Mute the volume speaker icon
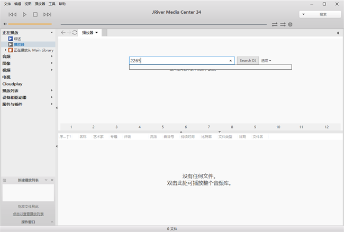This screenshot has height=232, width=344. click(5, 24)
